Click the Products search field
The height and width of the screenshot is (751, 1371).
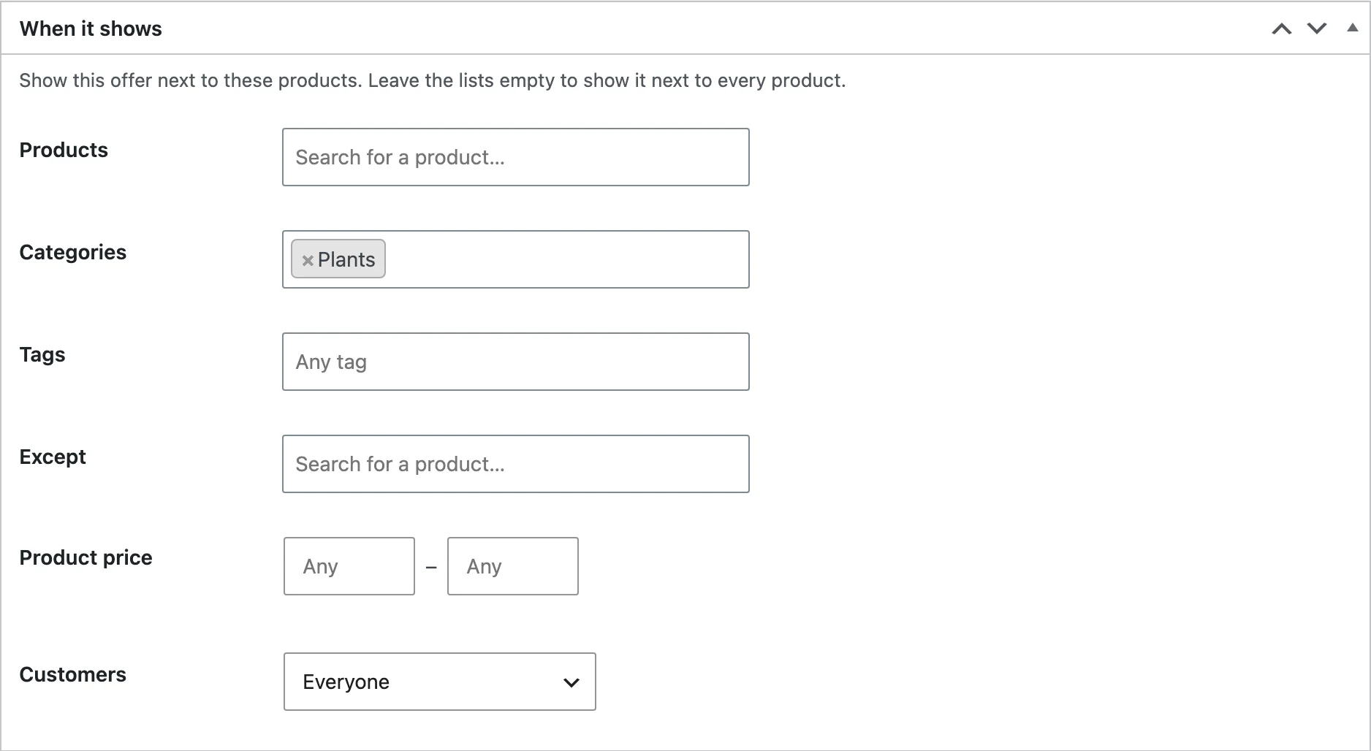(516, 157)
